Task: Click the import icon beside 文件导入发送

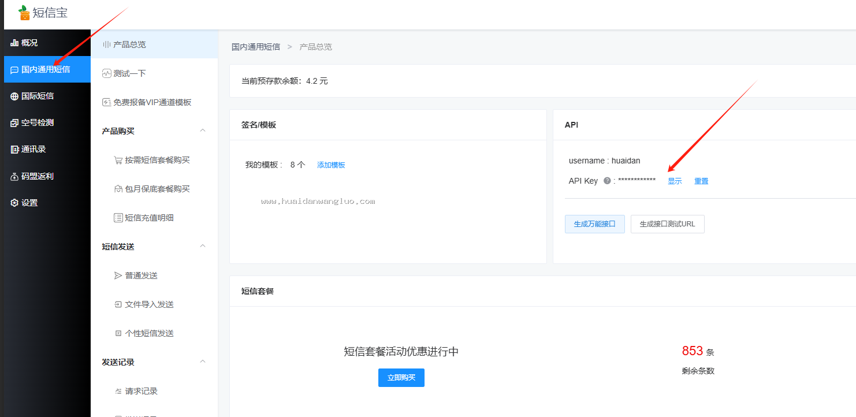Action: (118, 304)
